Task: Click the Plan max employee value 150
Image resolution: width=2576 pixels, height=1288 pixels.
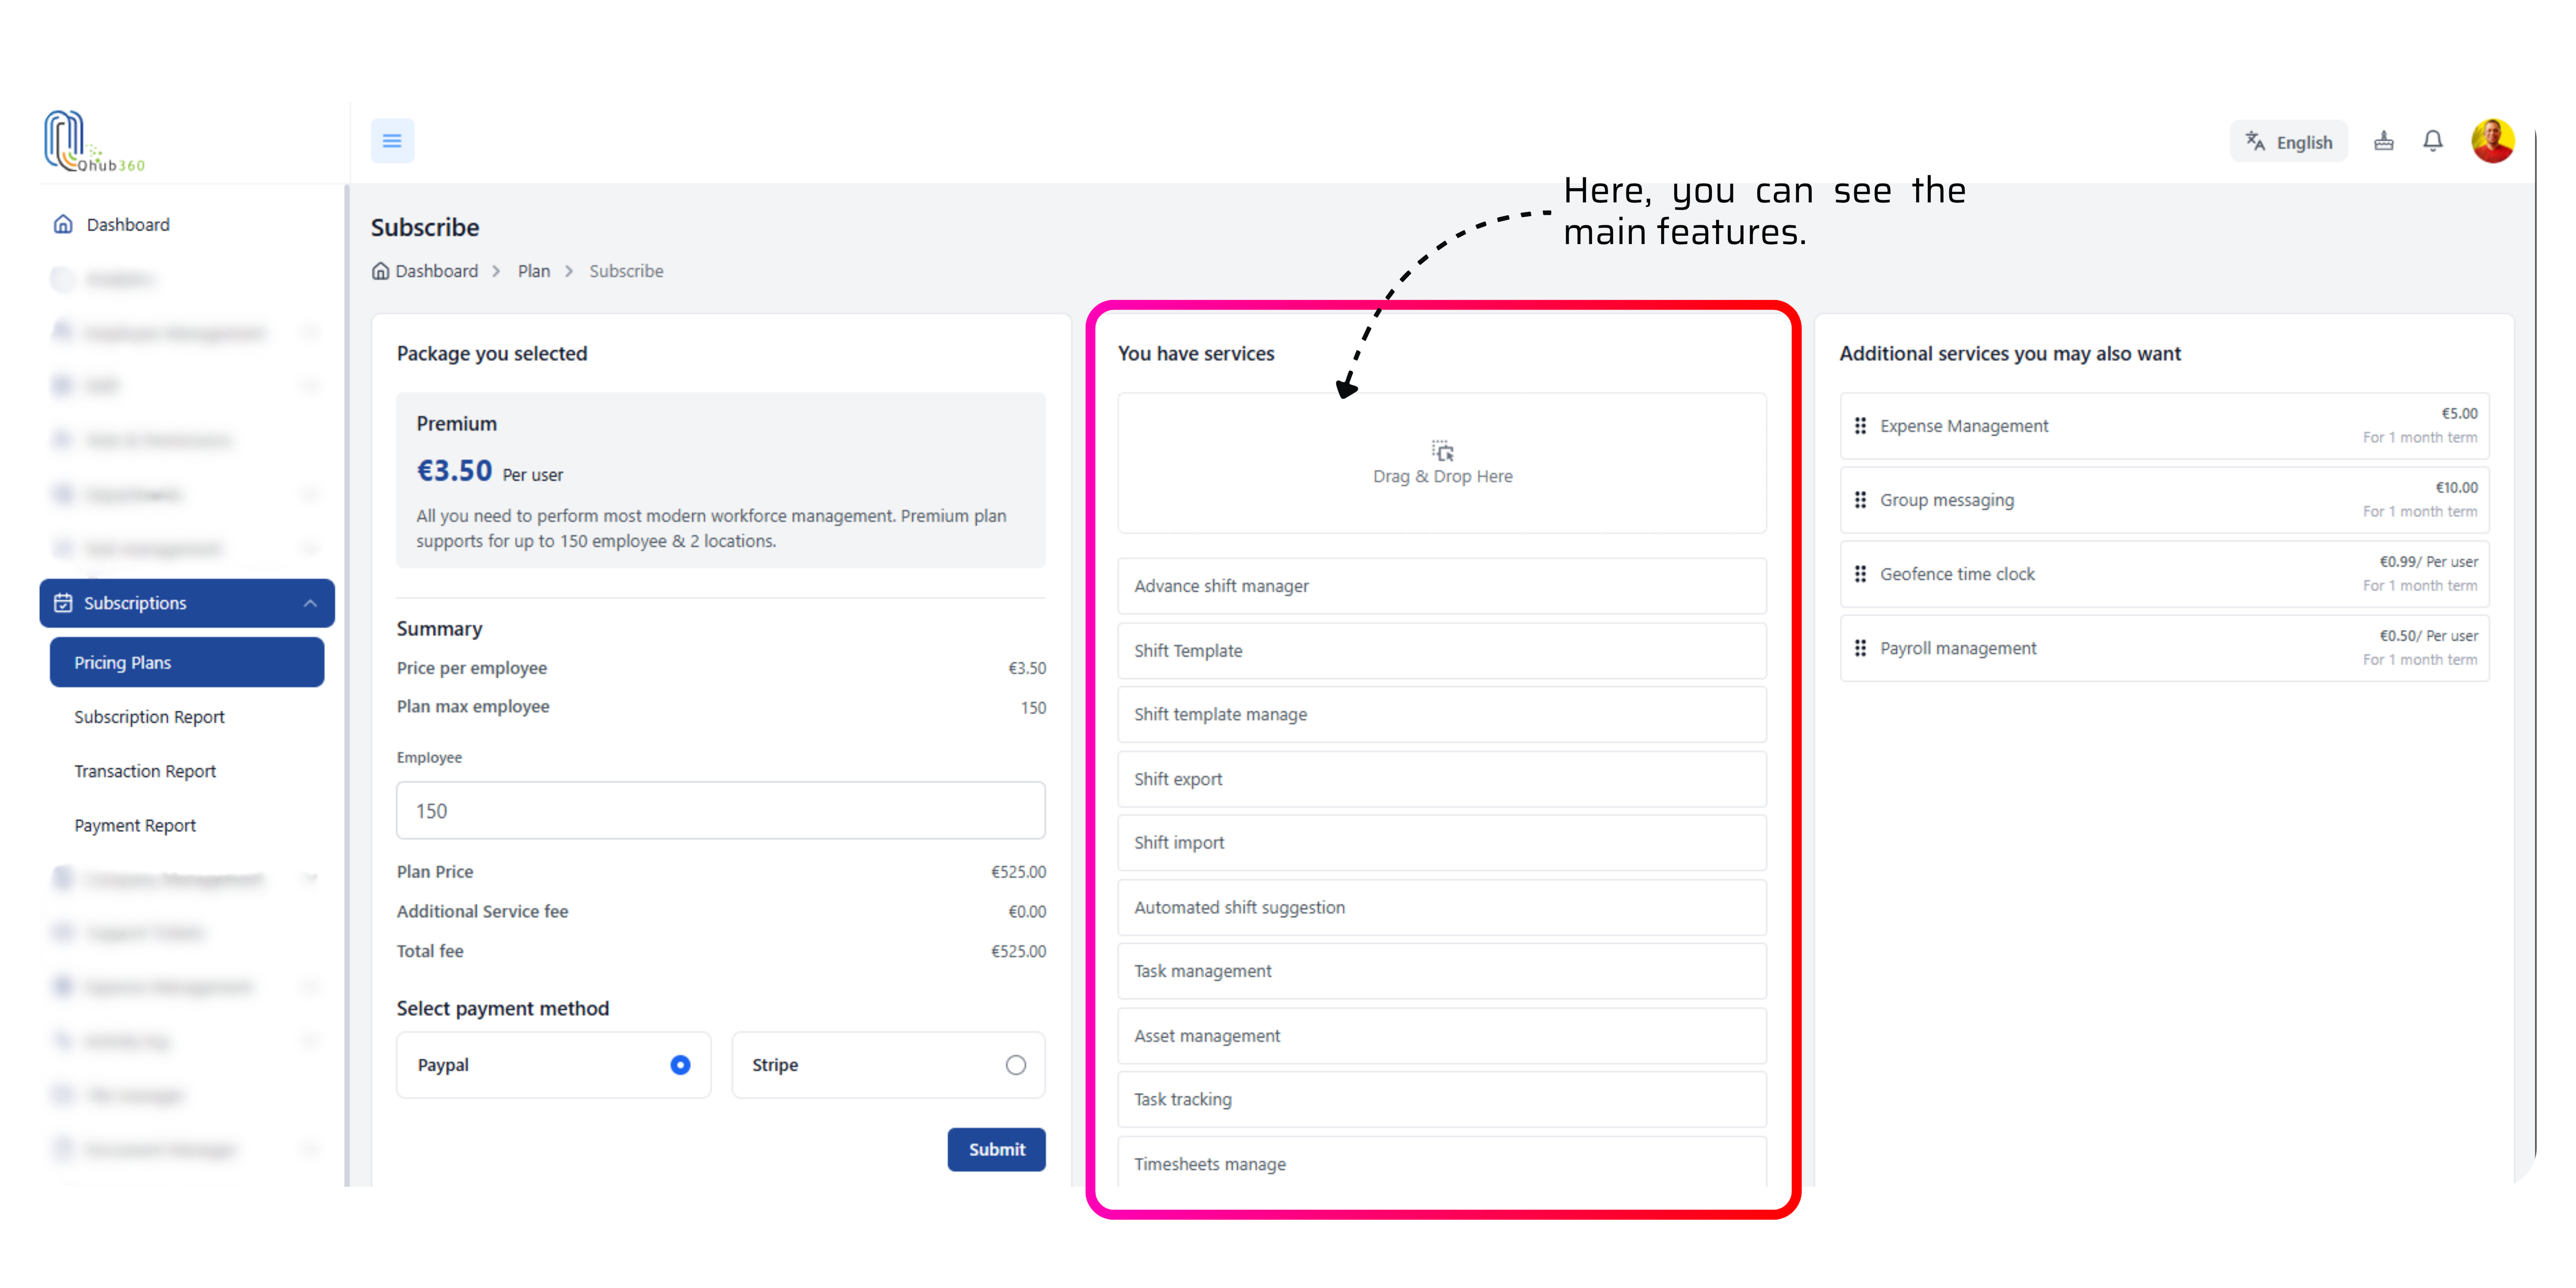Action: 1033,708
